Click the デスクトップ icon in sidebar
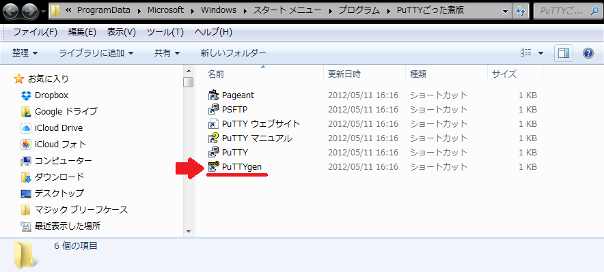Screen dimensions: 604x272 (26, 193)
